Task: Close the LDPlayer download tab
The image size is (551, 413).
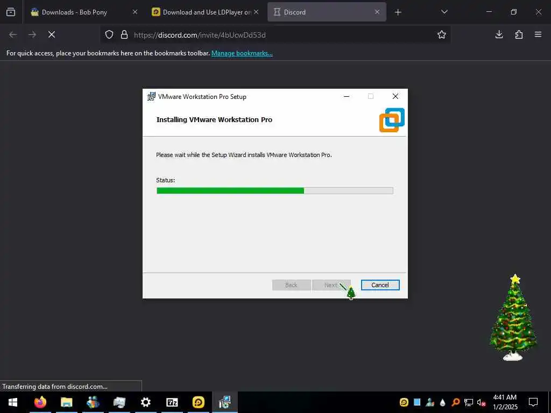Action: (x=256, y=12)
